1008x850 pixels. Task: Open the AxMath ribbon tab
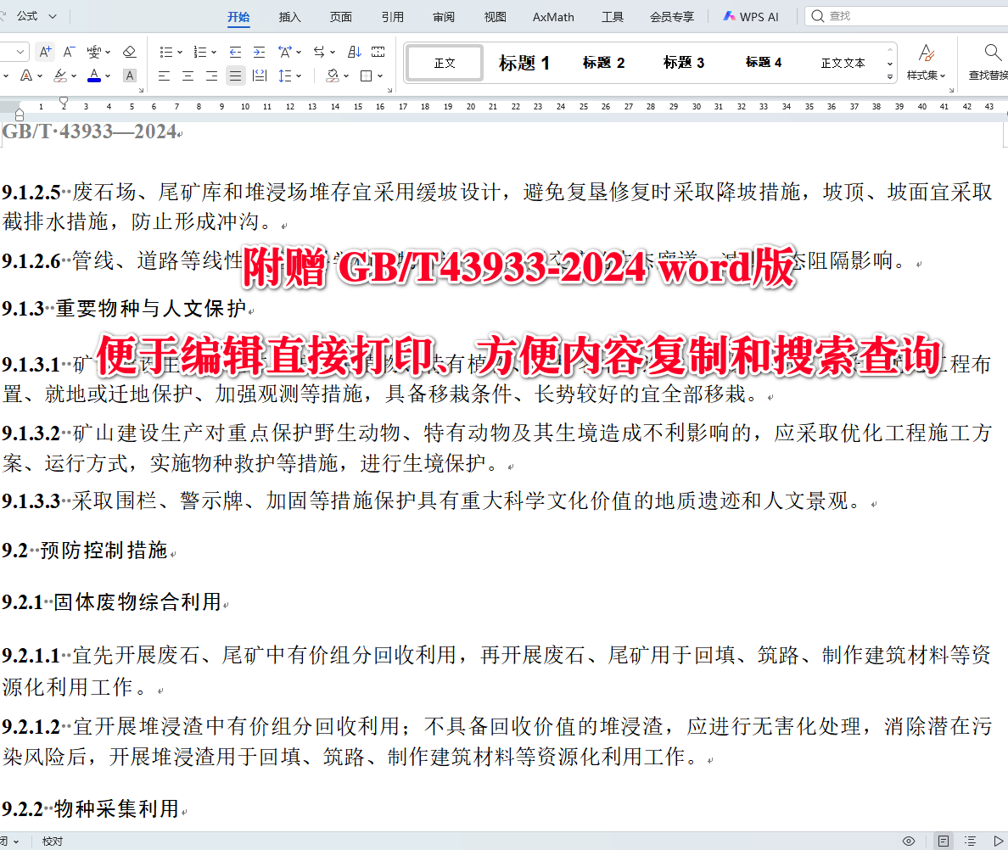(x=552, y=16)
